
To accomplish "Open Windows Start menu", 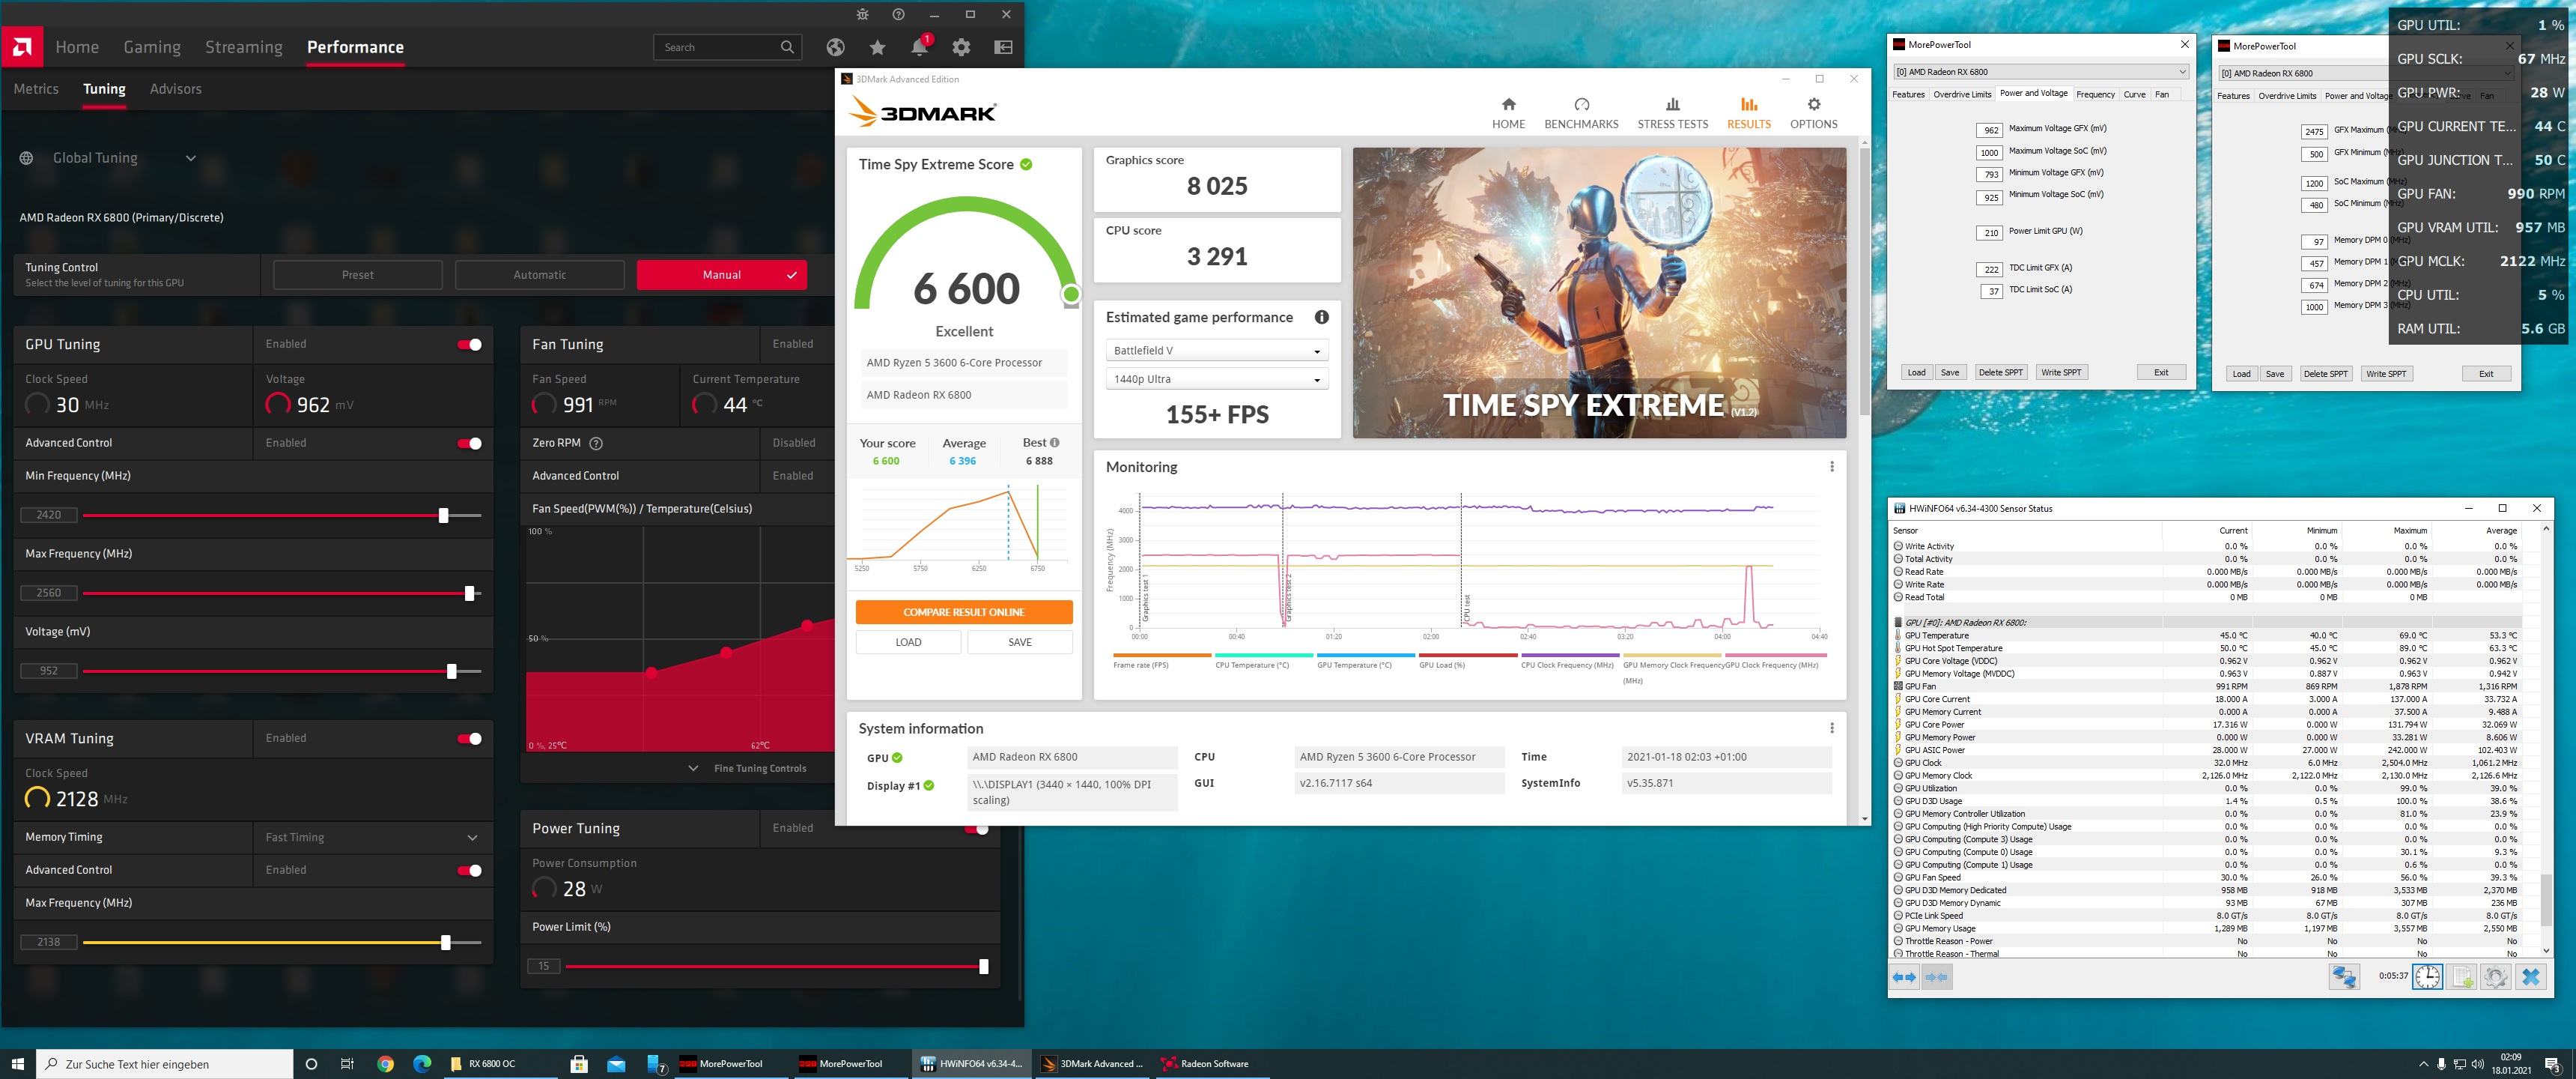I will click(17, 1064).
